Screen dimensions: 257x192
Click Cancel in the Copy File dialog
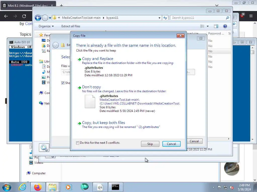(x=171, y=144)
